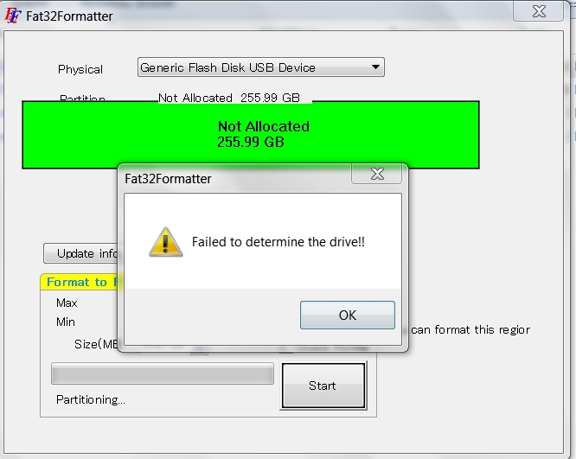The image size is (576, 459).
Task: Click the Partitioning... status text
Action: [90, 399]
